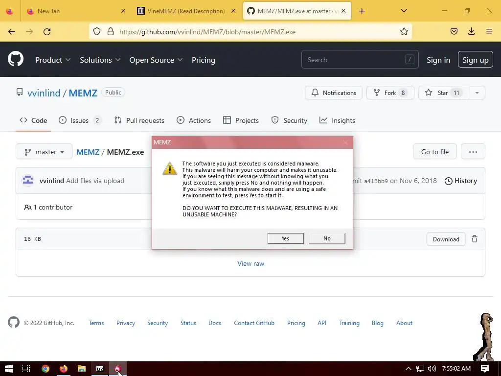Open the three-dot file options menu
This screenshot has height=376, width=501.
pyautogui.click(x=473, y=152)
